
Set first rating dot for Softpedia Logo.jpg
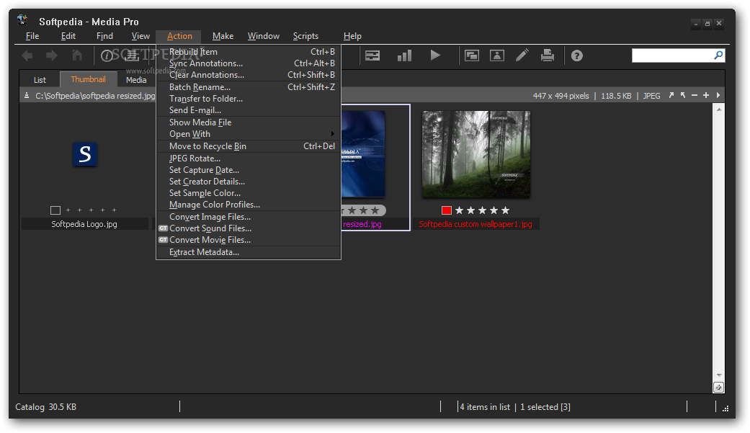coord(68,210)
